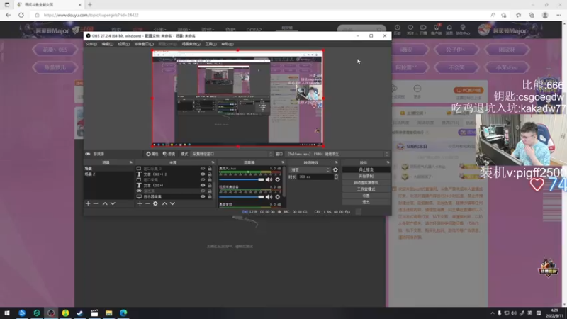Pop out the 转场特效 transitions dock
The image size is (567, 319).
coord(336,162)
